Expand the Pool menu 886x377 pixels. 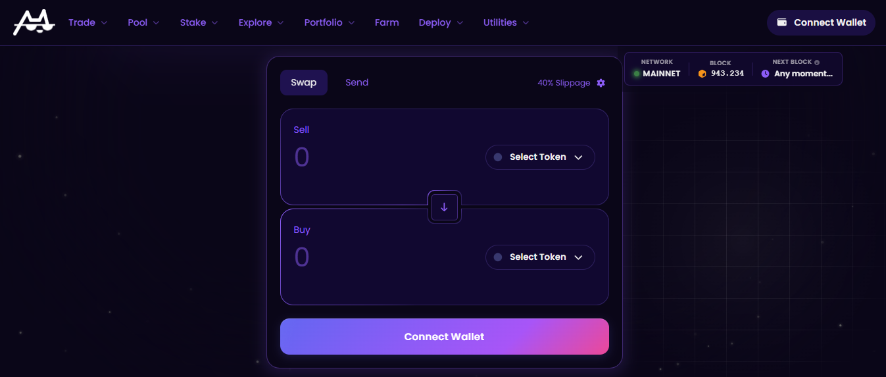(143, 22)
